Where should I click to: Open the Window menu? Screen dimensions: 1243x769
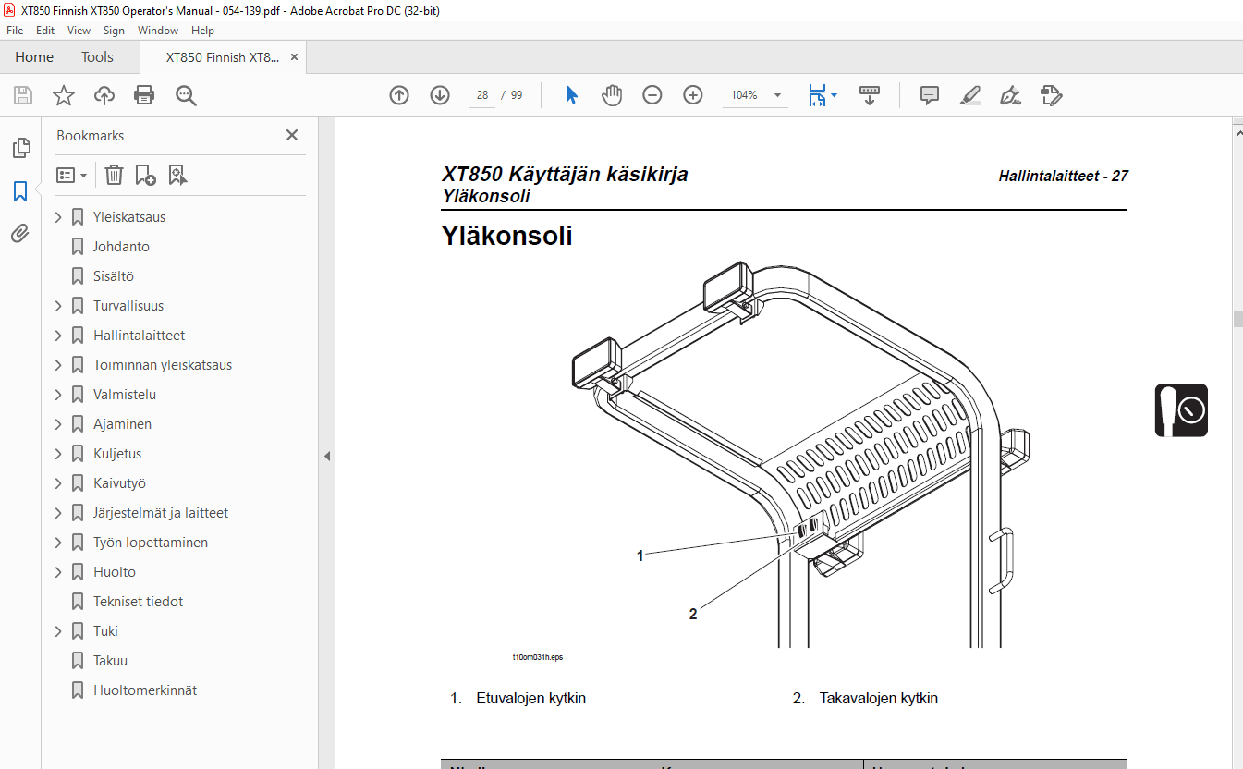click(158, 31)
